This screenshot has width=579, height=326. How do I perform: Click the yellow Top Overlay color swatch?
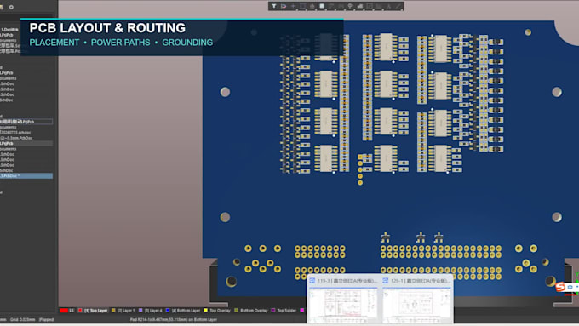coord(206,311)
